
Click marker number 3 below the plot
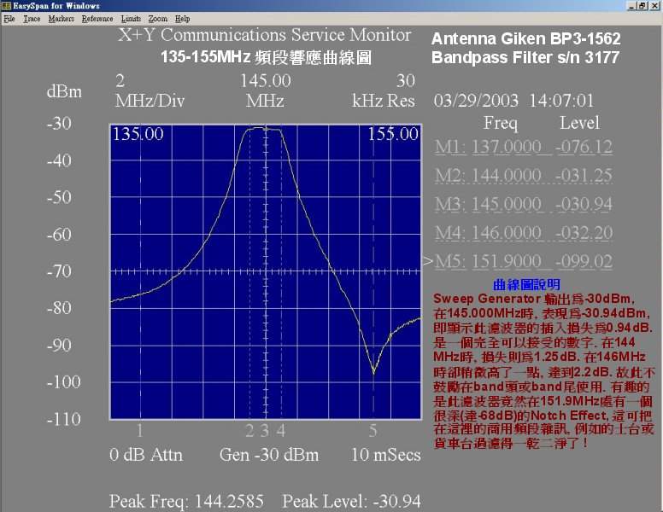click(265, 430)
